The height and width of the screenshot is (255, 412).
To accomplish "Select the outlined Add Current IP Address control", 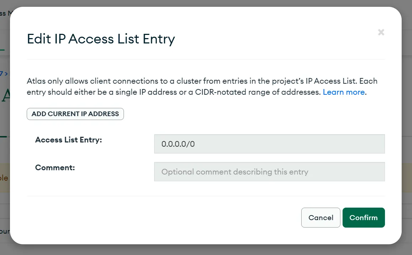I will 75,114.
